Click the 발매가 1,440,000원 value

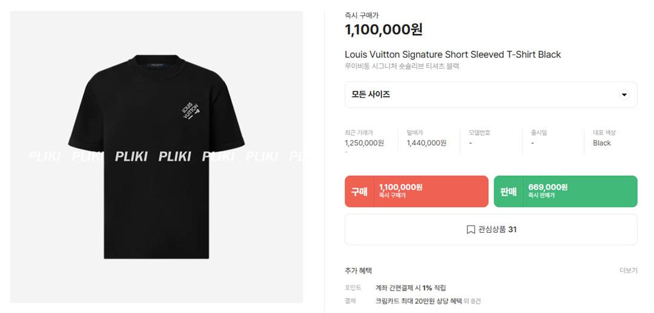[x=427, y=143]
